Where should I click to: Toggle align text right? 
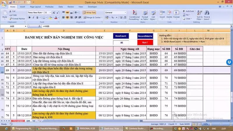point(71,17)
